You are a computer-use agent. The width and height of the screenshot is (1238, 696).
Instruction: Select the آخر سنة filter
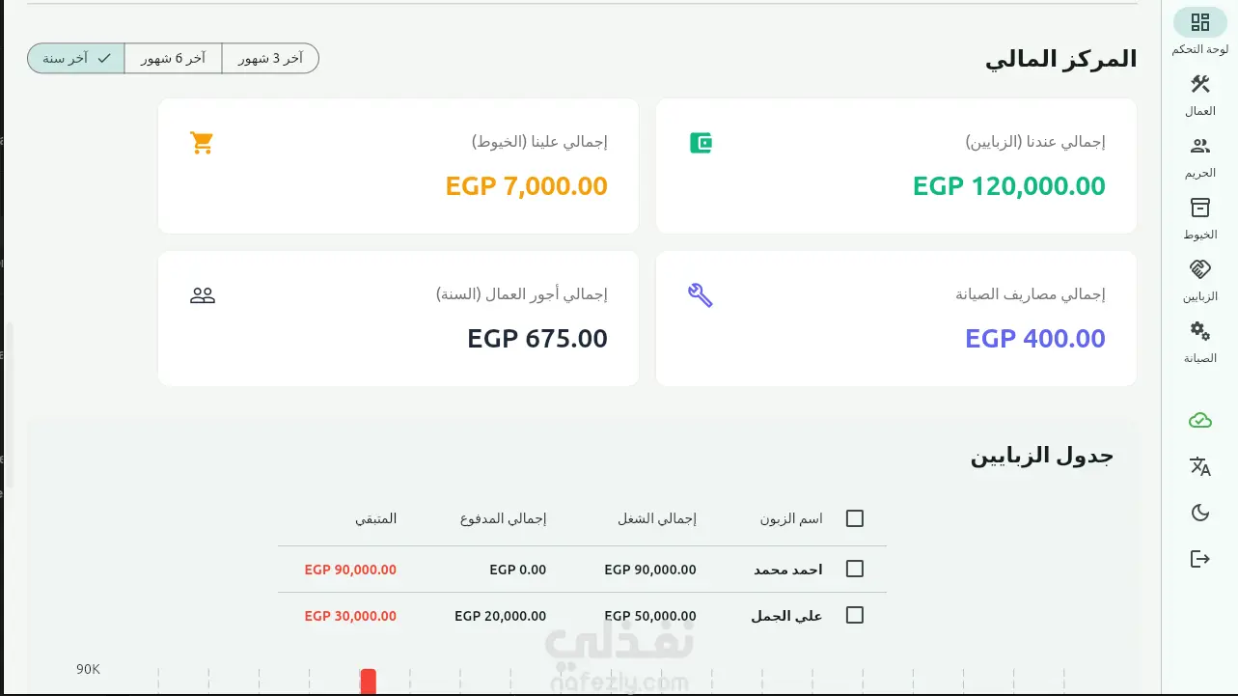[76, 58]
